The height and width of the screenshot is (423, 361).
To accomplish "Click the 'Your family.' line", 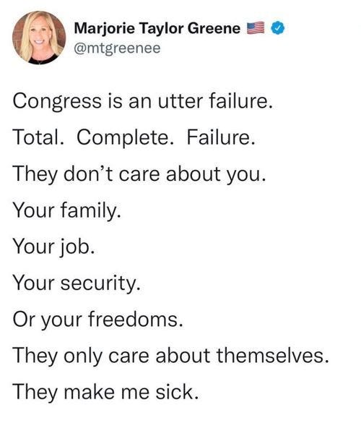I will pyautogui.click(x=67, y=211).
